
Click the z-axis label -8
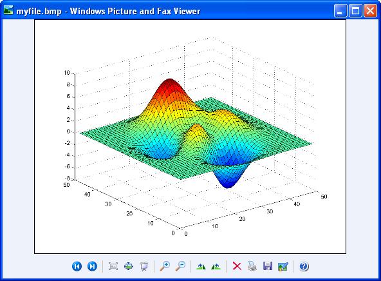click(x=68, y=179)
